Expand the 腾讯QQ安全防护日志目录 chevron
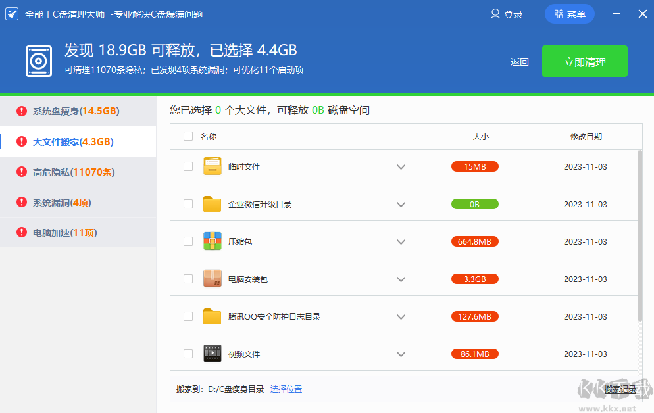The width and height of the screenshot is (654, 413). click(x=401, y=316)
